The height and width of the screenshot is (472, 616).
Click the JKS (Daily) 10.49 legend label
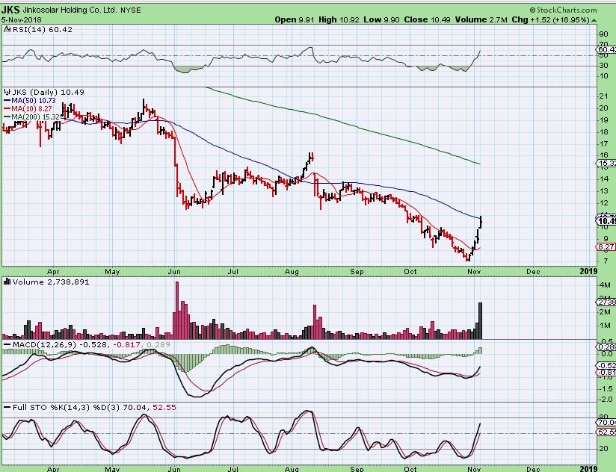point(49,92)
